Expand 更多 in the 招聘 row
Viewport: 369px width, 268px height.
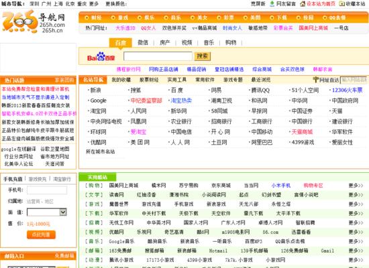[x=356, y=222]
